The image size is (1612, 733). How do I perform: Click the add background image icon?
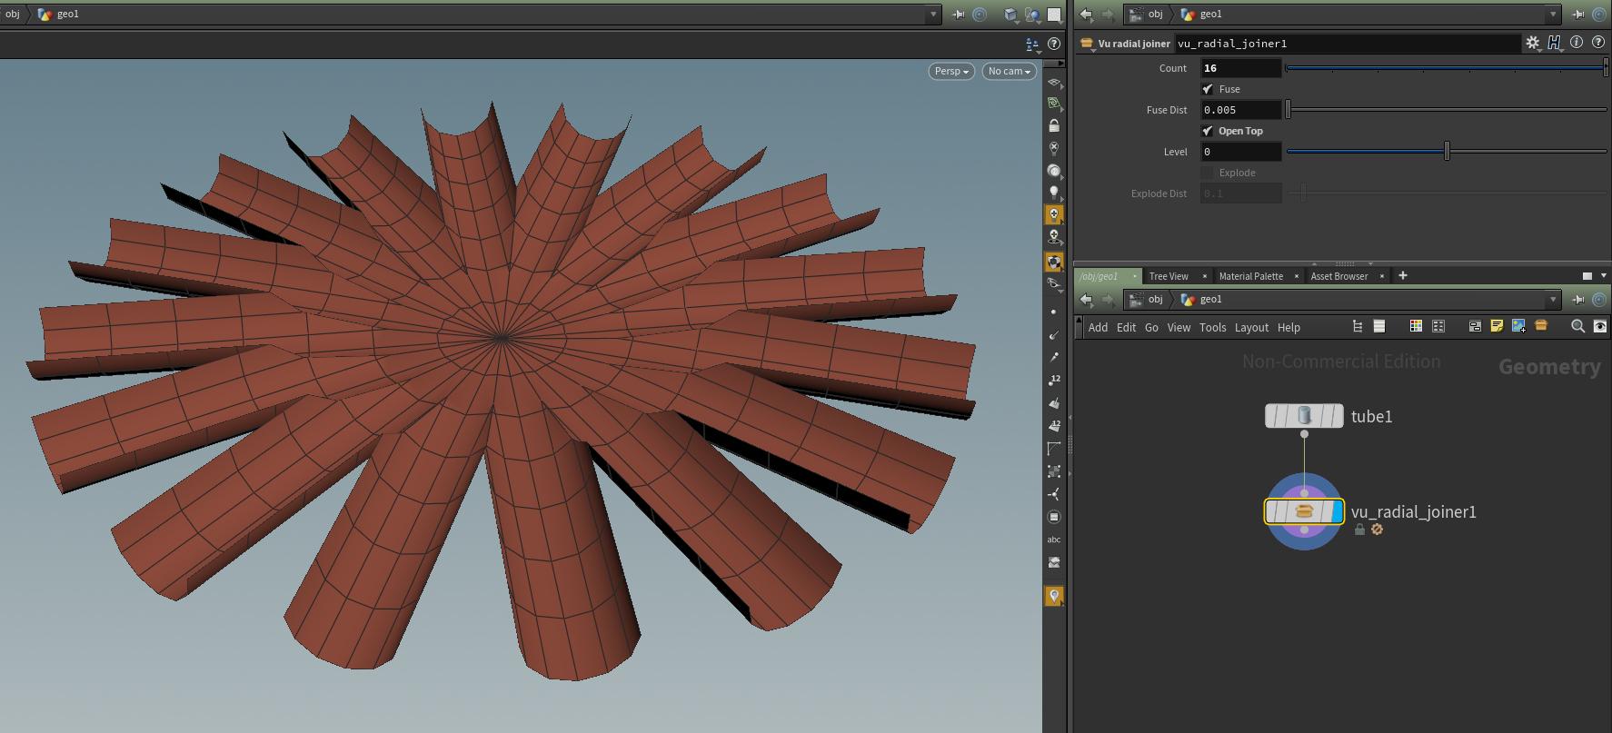[1518, 326]
